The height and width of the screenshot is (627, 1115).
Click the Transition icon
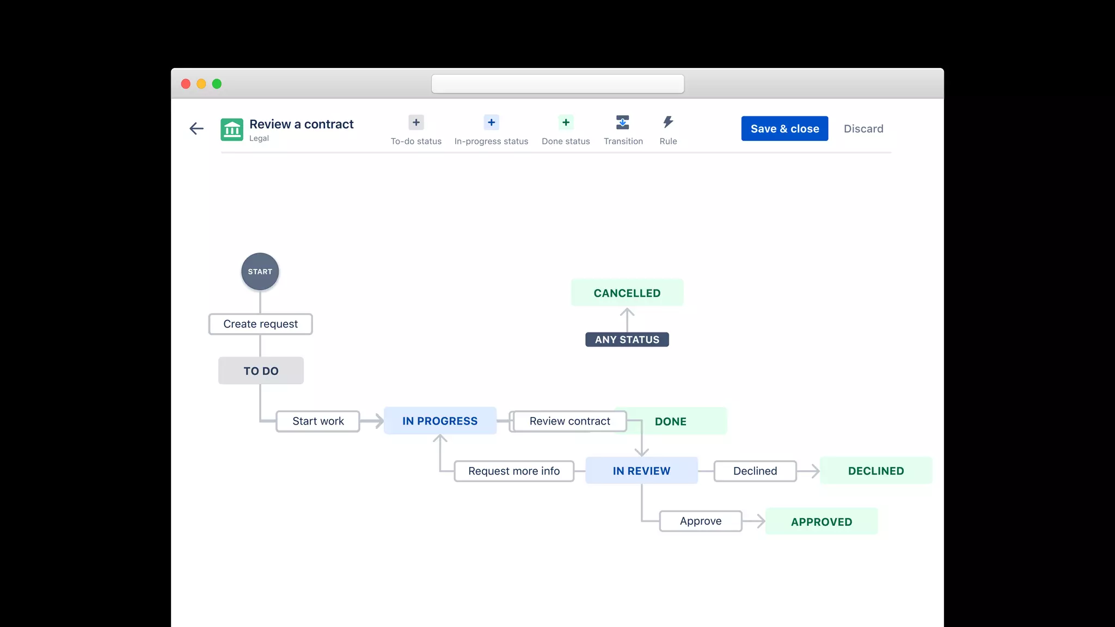(623, 123)
